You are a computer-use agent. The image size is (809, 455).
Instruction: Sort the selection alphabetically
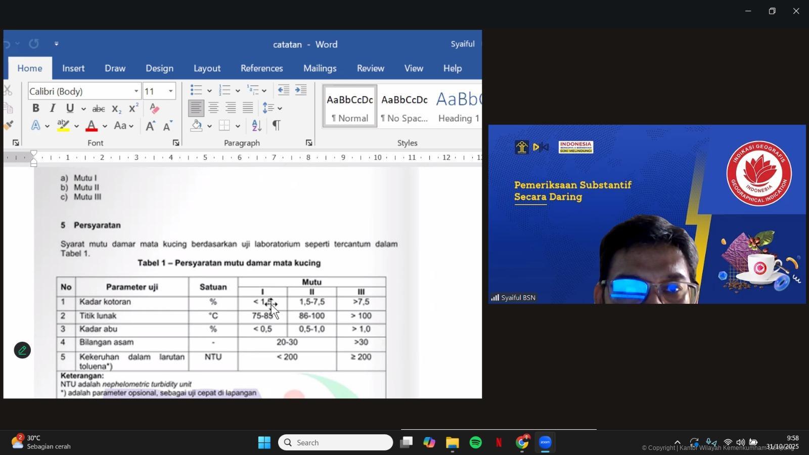pyautogui.click(x=256, y=125)
